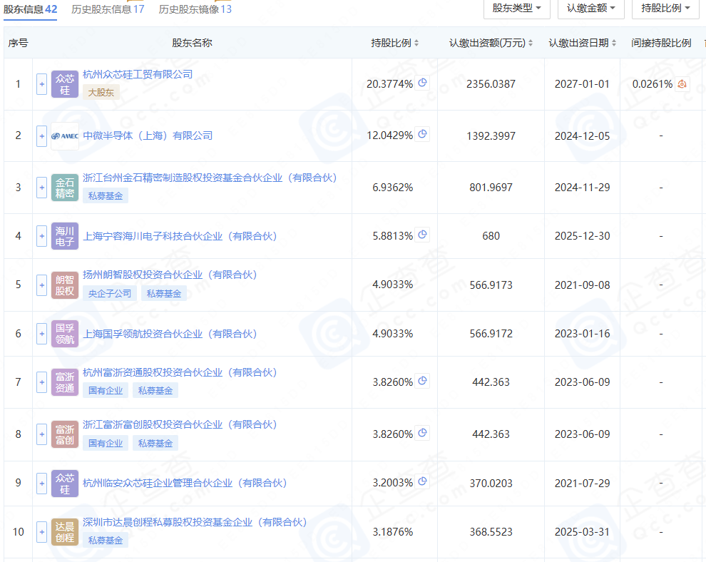Viewport: 706px width, 562px height.
Task: Click the 368.5523 amount cell
Action: tap(491, 532)
